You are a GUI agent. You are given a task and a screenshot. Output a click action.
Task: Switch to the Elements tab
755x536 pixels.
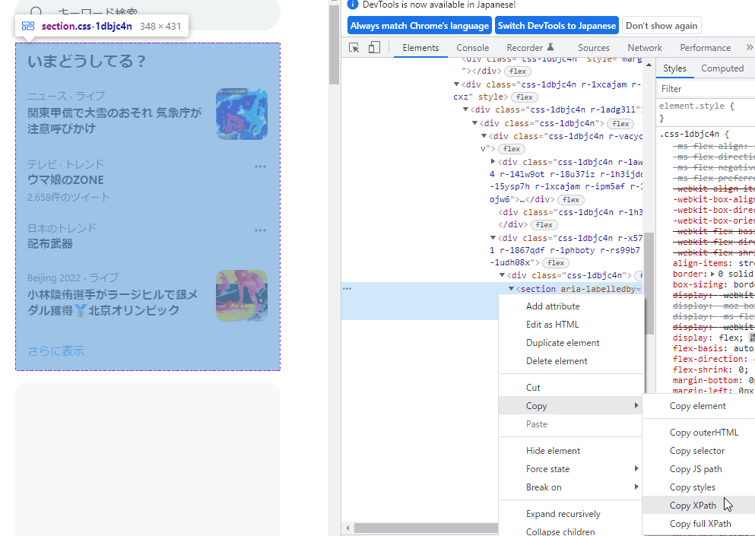coord(420,48)
